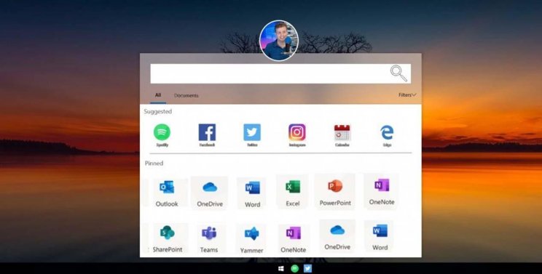Click the Windows Start button in taskbar
The image size is (542, 274).
pyautogui.click(x=281, y=268)
